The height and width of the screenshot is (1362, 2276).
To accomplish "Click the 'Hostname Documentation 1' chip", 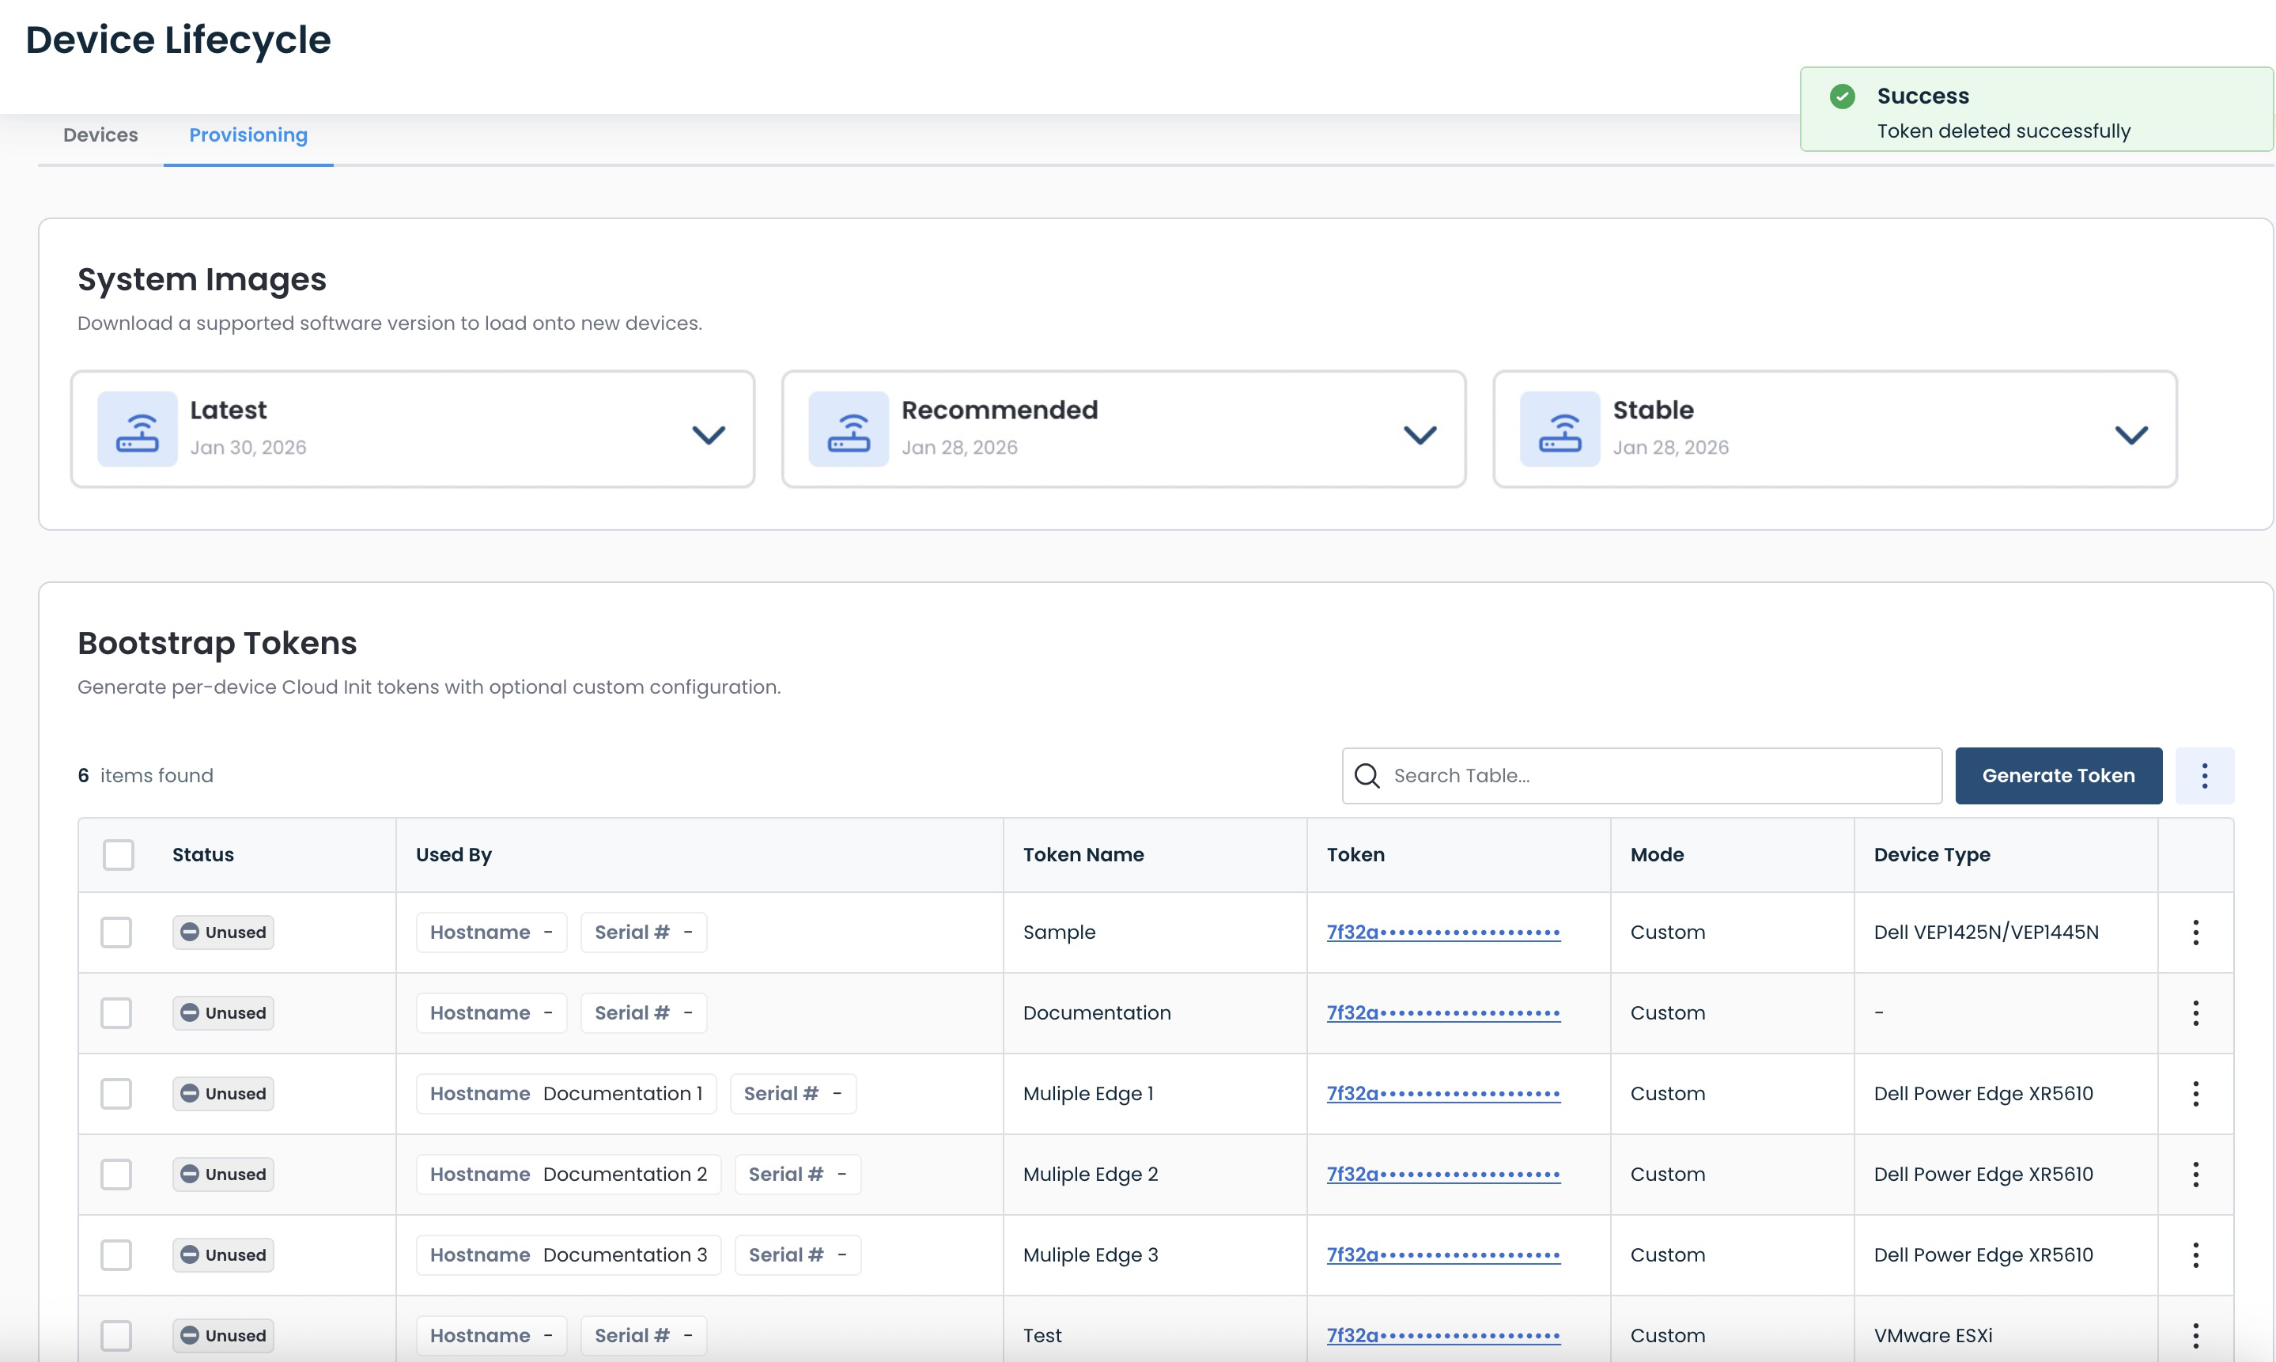I will click(566, 1093).
